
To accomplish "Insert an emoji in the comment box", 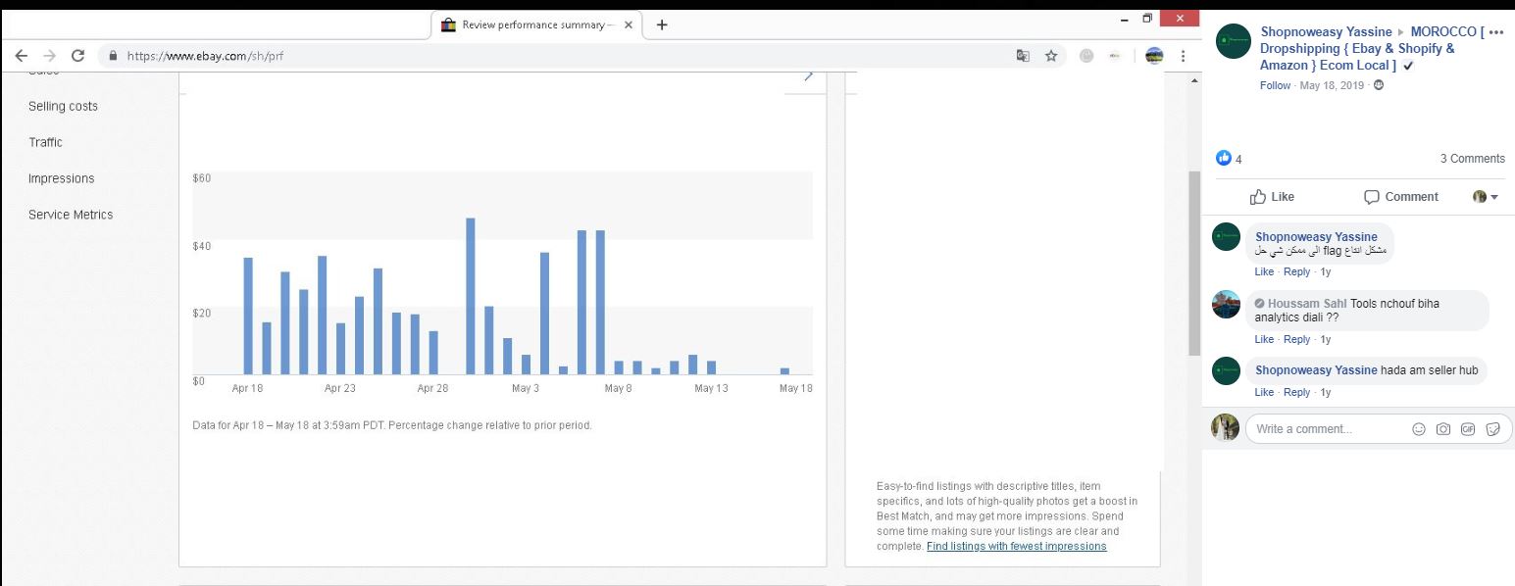I will (x=1418, y=429).
